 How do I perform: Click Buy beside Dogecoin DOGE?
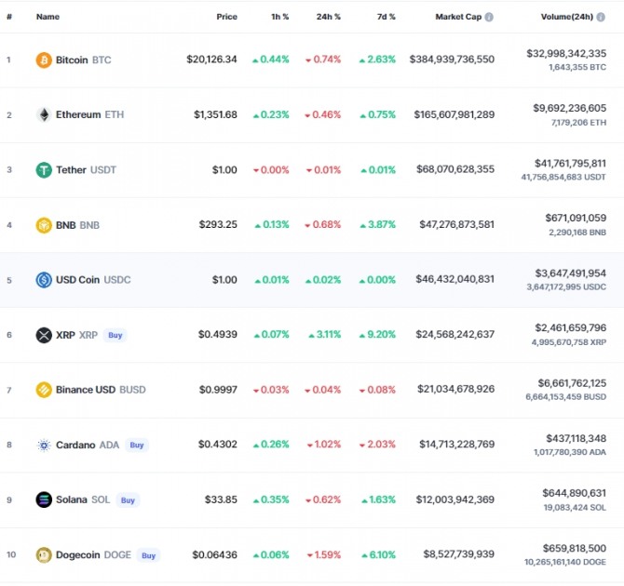tap(148, 555)
